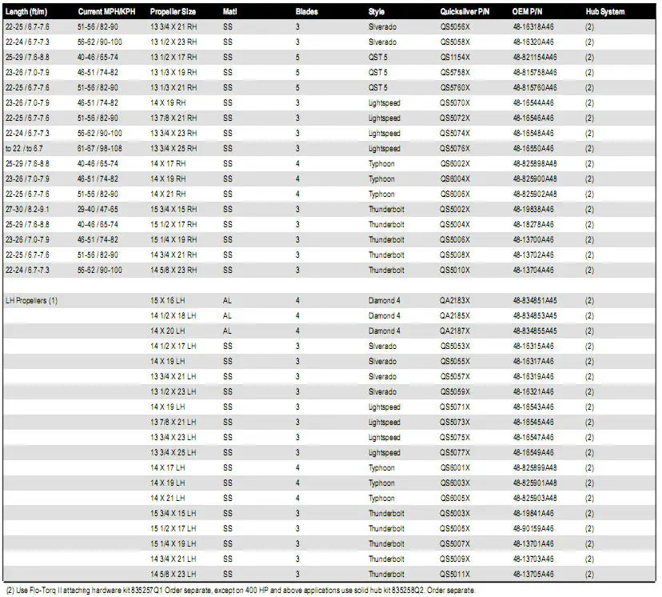662x597 pixels.
Task: Select the 61-67 / 98-108 speed cell
Action: pyautogui.click(x=100, y=149)
